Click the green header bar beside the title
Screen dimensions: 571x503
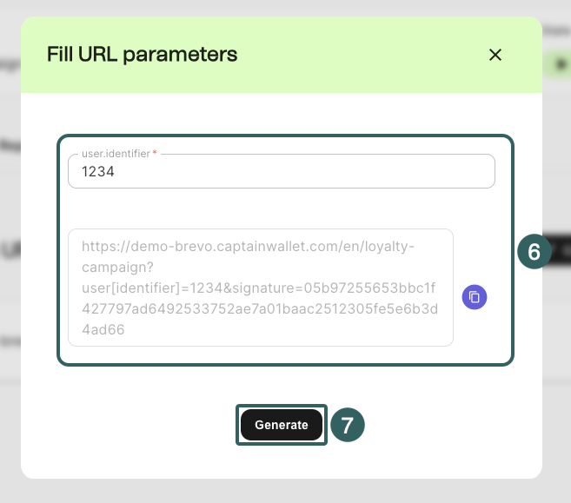tap(365, 55)
